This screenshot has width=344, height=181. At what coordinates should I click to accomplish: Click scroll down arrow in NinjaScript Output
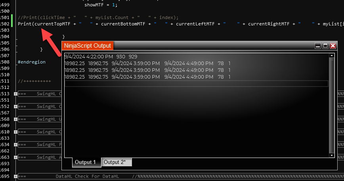331,155
